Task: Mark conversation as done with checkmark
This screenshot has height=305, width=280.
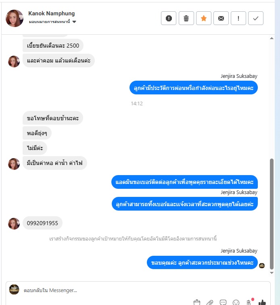Action: [x=256, y=18]
